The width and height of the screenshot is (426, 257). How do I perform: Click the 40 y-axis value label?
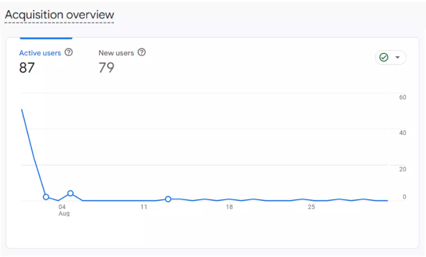pos(403,133)
